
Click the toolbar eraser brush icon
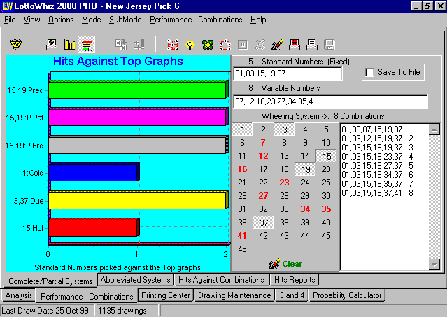coord(277,45)
